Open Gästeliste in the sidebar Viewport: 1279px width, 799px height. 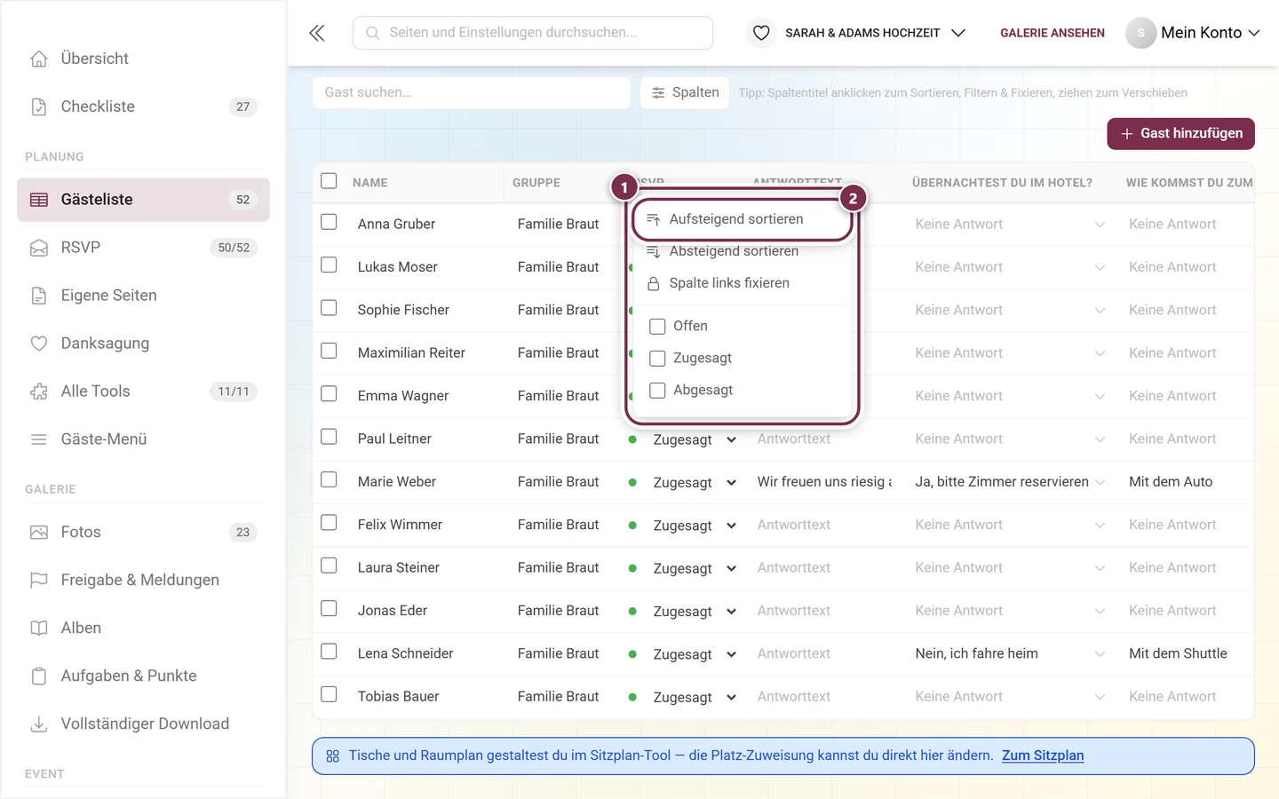[x=143, y=200]
